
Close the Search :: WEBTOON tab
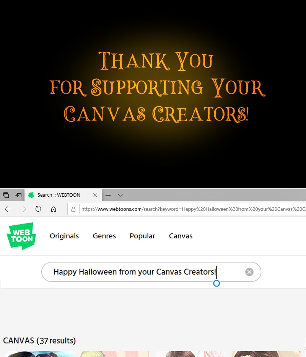click(x=95, y=195)
